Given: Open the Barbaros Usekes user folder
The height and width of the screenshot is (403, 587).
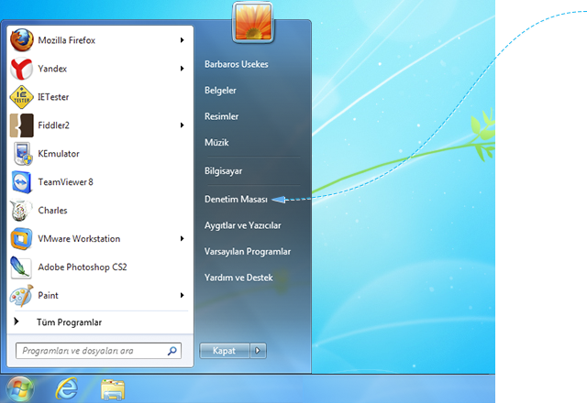Looking at the screenshot, I should click(x=237, y=64).
